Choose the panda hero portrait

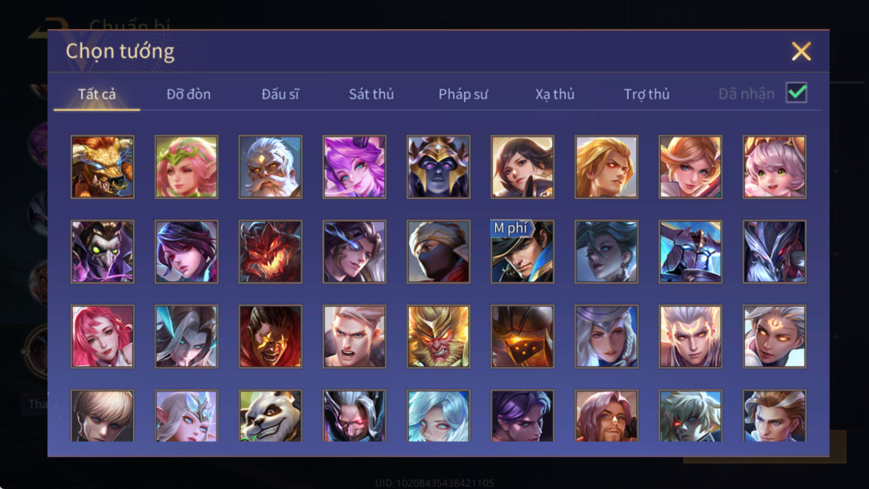270,416
